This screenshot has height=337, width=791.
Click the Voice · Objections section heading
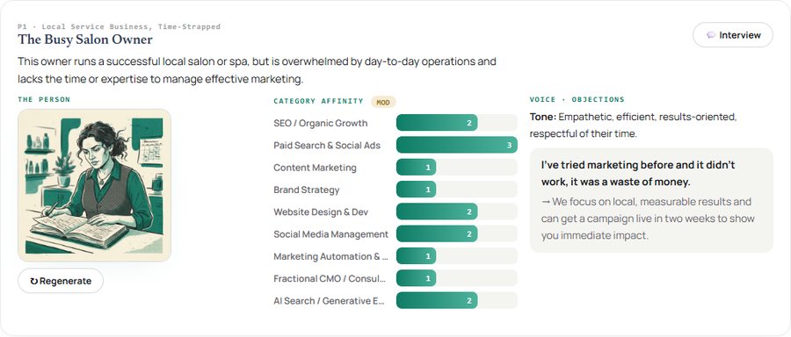pos(577,100)
